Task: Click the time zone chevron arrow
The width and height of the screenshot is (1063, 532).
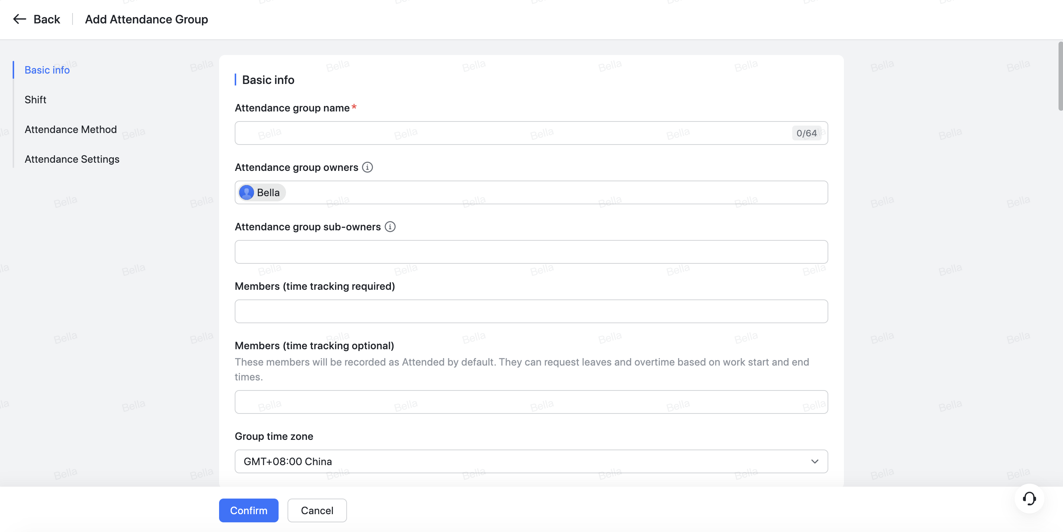Action: click(x=815, y=461)
